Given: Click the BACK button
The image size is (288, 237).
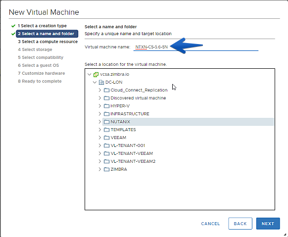Looking at the screenshot, I should coord(240,224).
